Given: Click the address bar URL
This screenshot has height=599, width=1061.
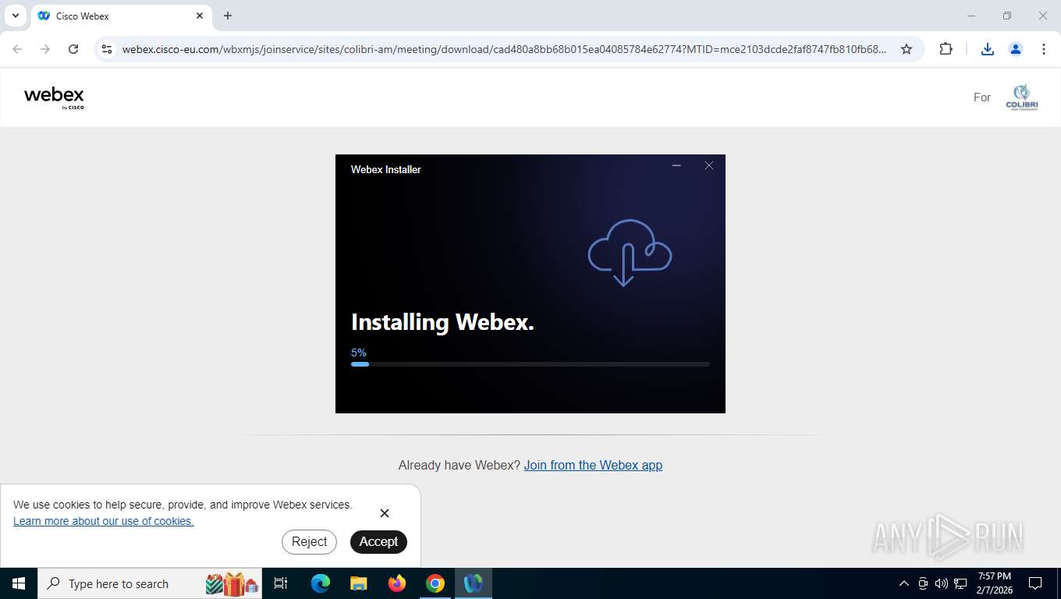Looking at the screenshot, I should point(504,49).
